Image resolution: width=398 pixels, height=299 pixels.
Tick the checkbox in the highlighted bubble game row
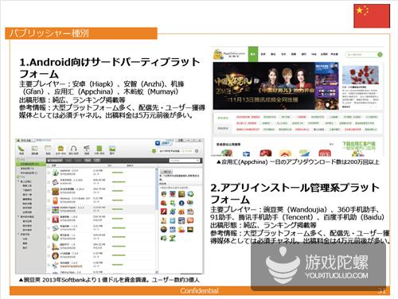[49, 209]
